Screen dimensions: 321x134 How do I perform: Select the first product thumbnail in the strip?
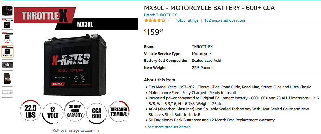point(7,10)
